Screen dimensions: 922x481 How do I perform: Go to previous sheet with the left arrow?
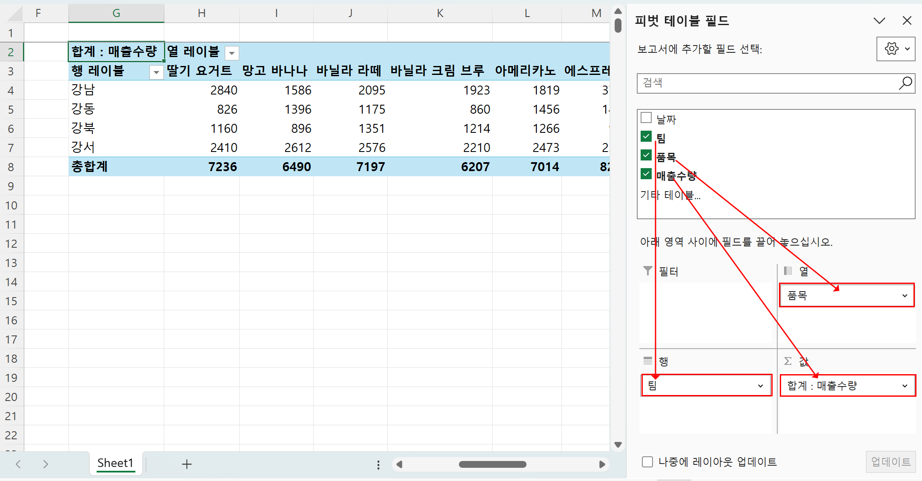[x=18, y=464]
